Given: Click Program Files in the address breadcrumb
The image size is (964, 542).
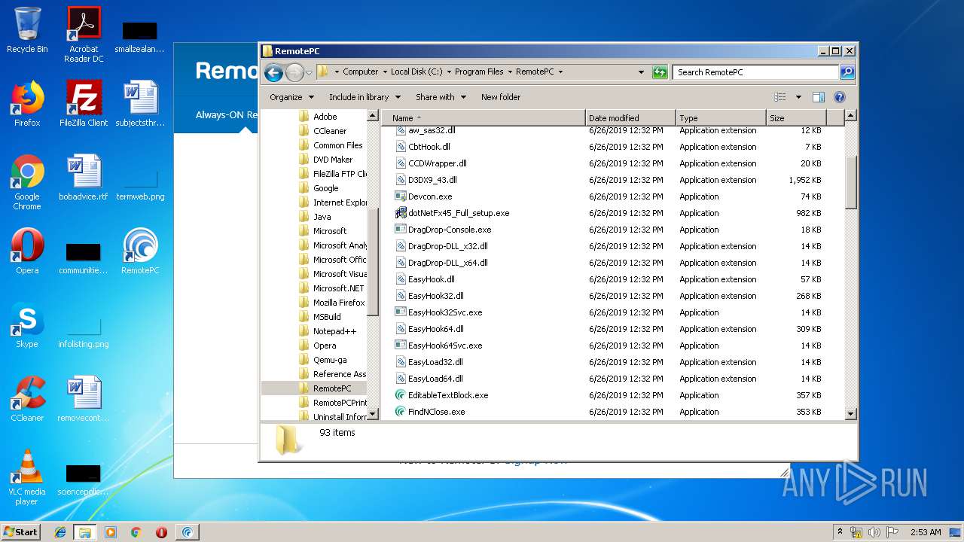Looking at the screenshot, I should point(479,72).
